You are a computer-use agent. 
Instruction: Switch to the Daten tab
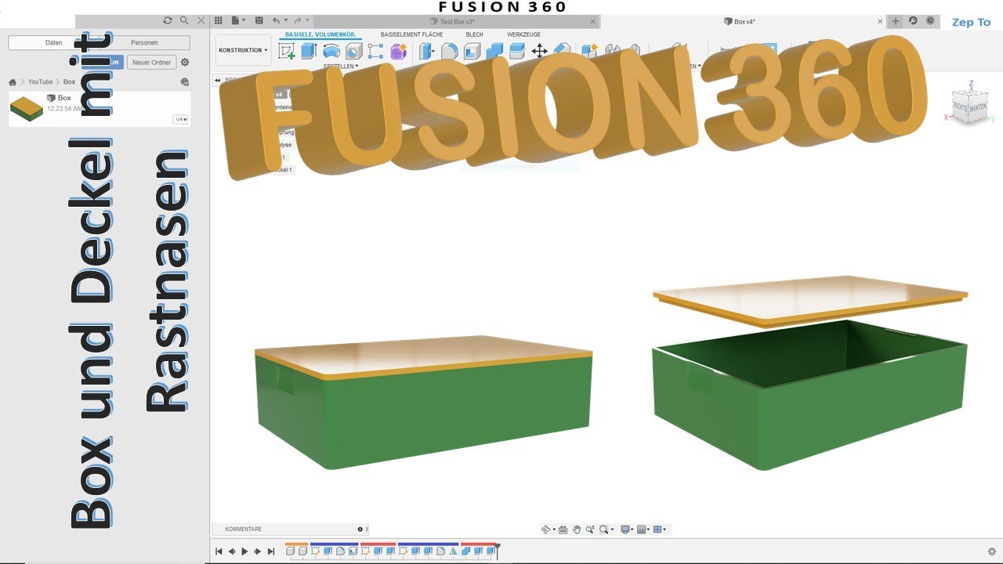click(53, 42)
